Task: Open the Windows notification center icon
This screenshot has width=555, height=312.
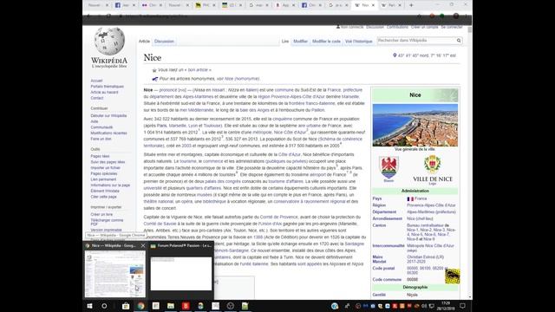Action: coord(462,306)
